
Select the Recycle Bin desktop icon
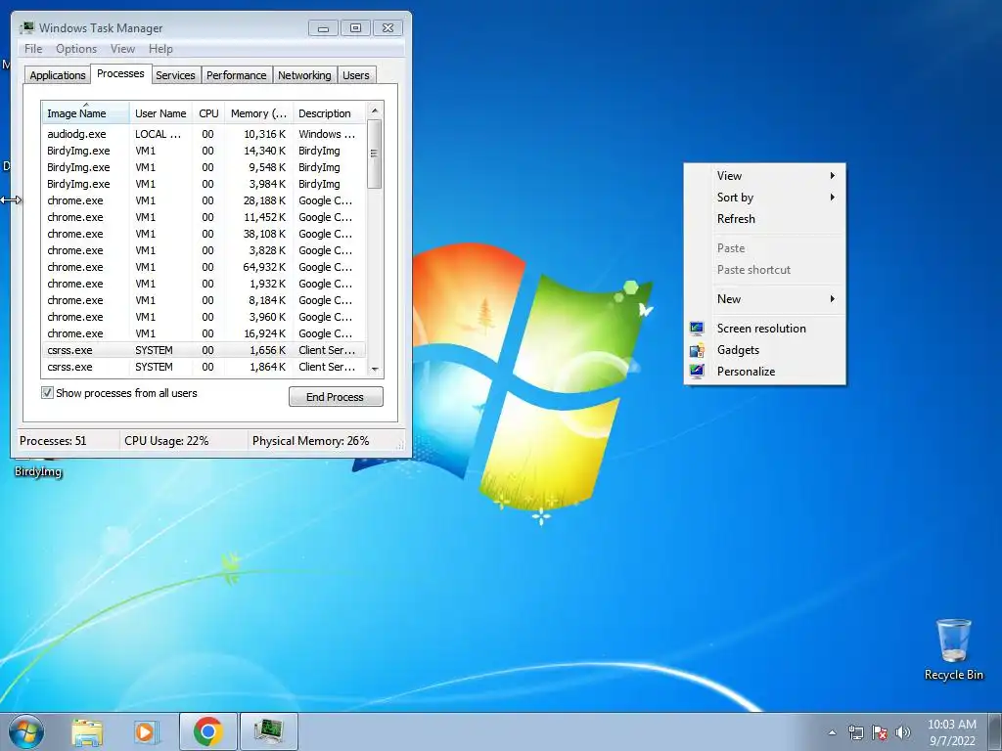(953, 649)
